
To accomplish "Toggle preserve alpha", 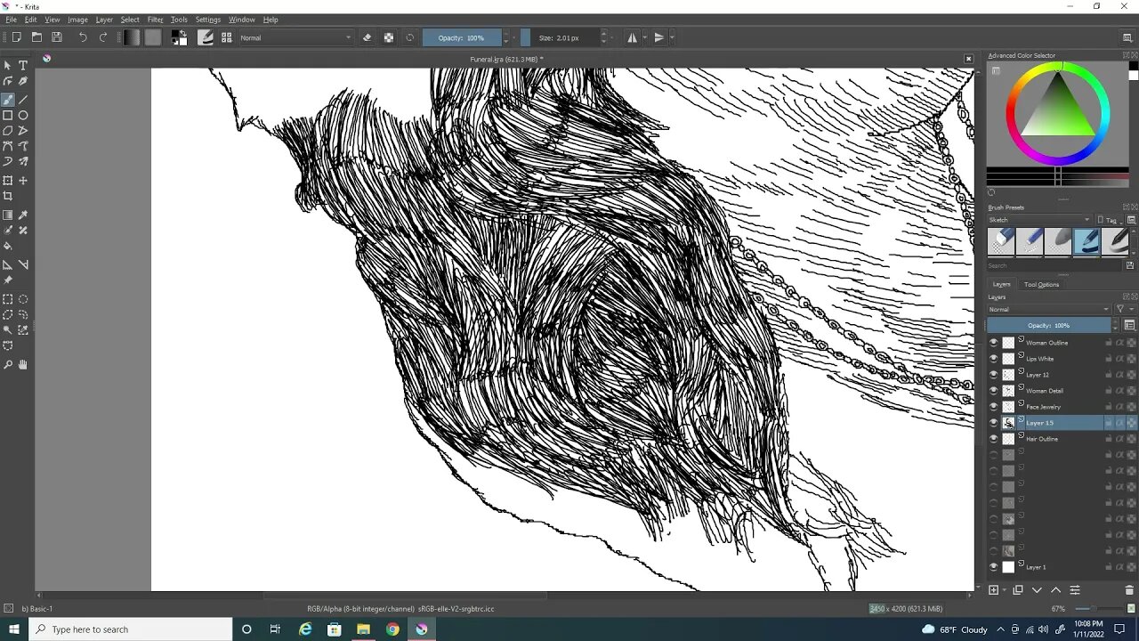I will tap(389, 37).
